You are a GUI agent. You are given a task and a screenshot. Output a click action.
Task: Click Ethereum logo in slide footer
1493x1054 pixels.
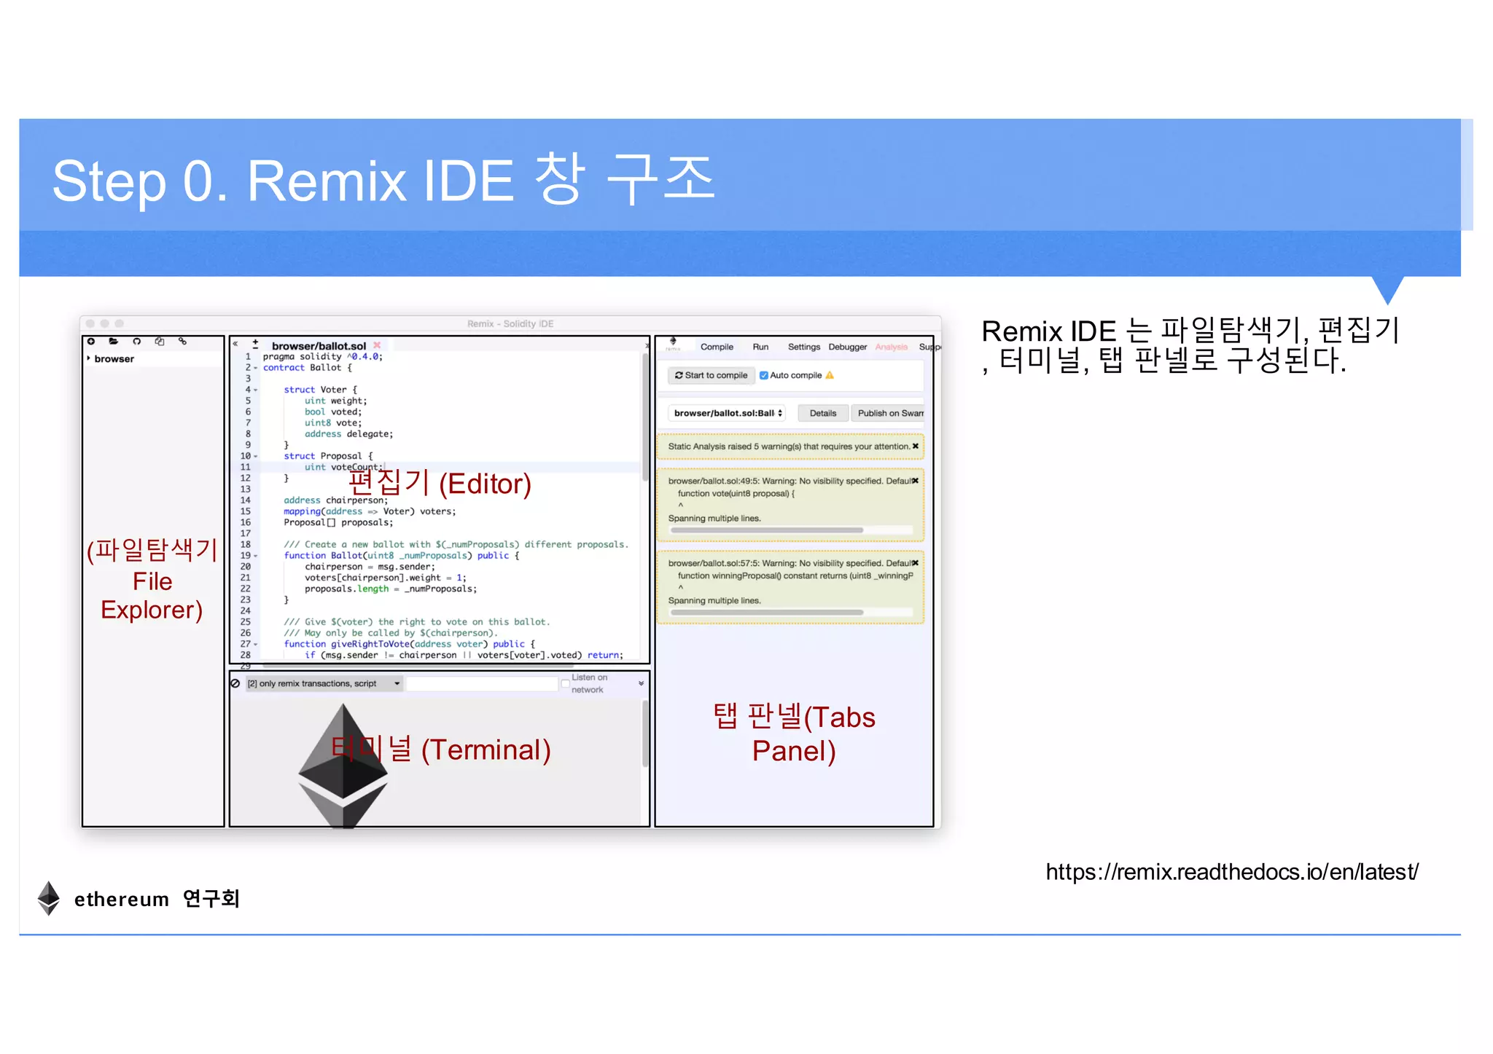point(48,898)
